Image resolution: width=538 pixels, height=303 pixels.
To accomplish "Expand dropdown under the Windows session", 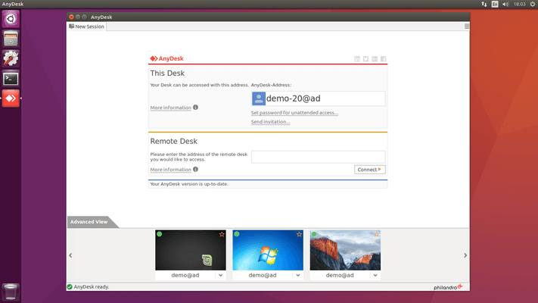I will (298, 275).
